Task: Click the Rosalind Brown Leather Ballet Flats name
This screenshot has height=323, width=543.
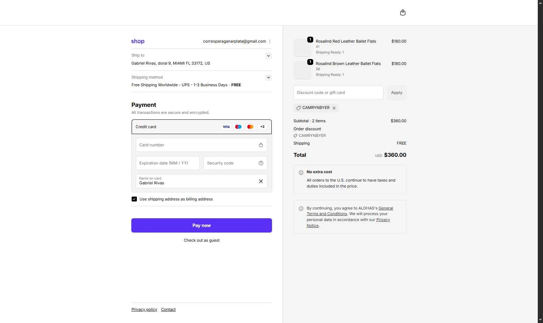Action: pyautogui.click(x=348, y=64)
